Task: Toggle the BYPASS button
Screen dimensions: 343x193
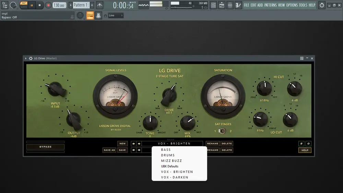Action: [x=46, y=147]
